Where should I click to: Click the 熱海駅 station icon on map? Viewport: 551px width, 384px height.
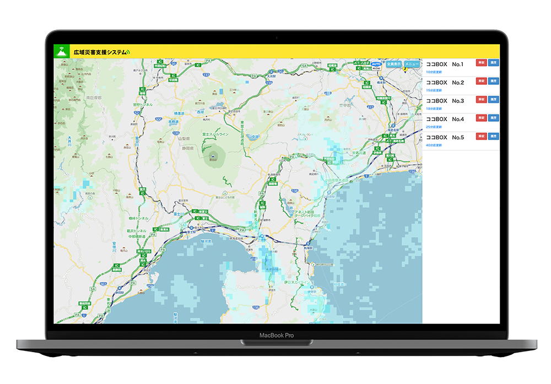309,243
